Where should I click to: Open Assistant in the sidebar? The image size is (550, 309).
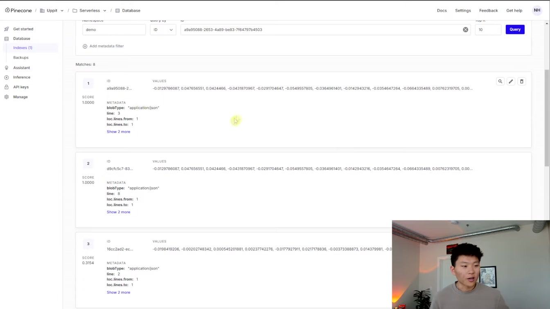click(x=21, y=67)
